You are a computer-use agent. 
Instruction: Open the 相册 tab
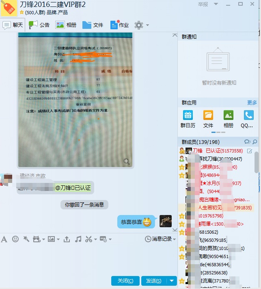tap(66, 25)
